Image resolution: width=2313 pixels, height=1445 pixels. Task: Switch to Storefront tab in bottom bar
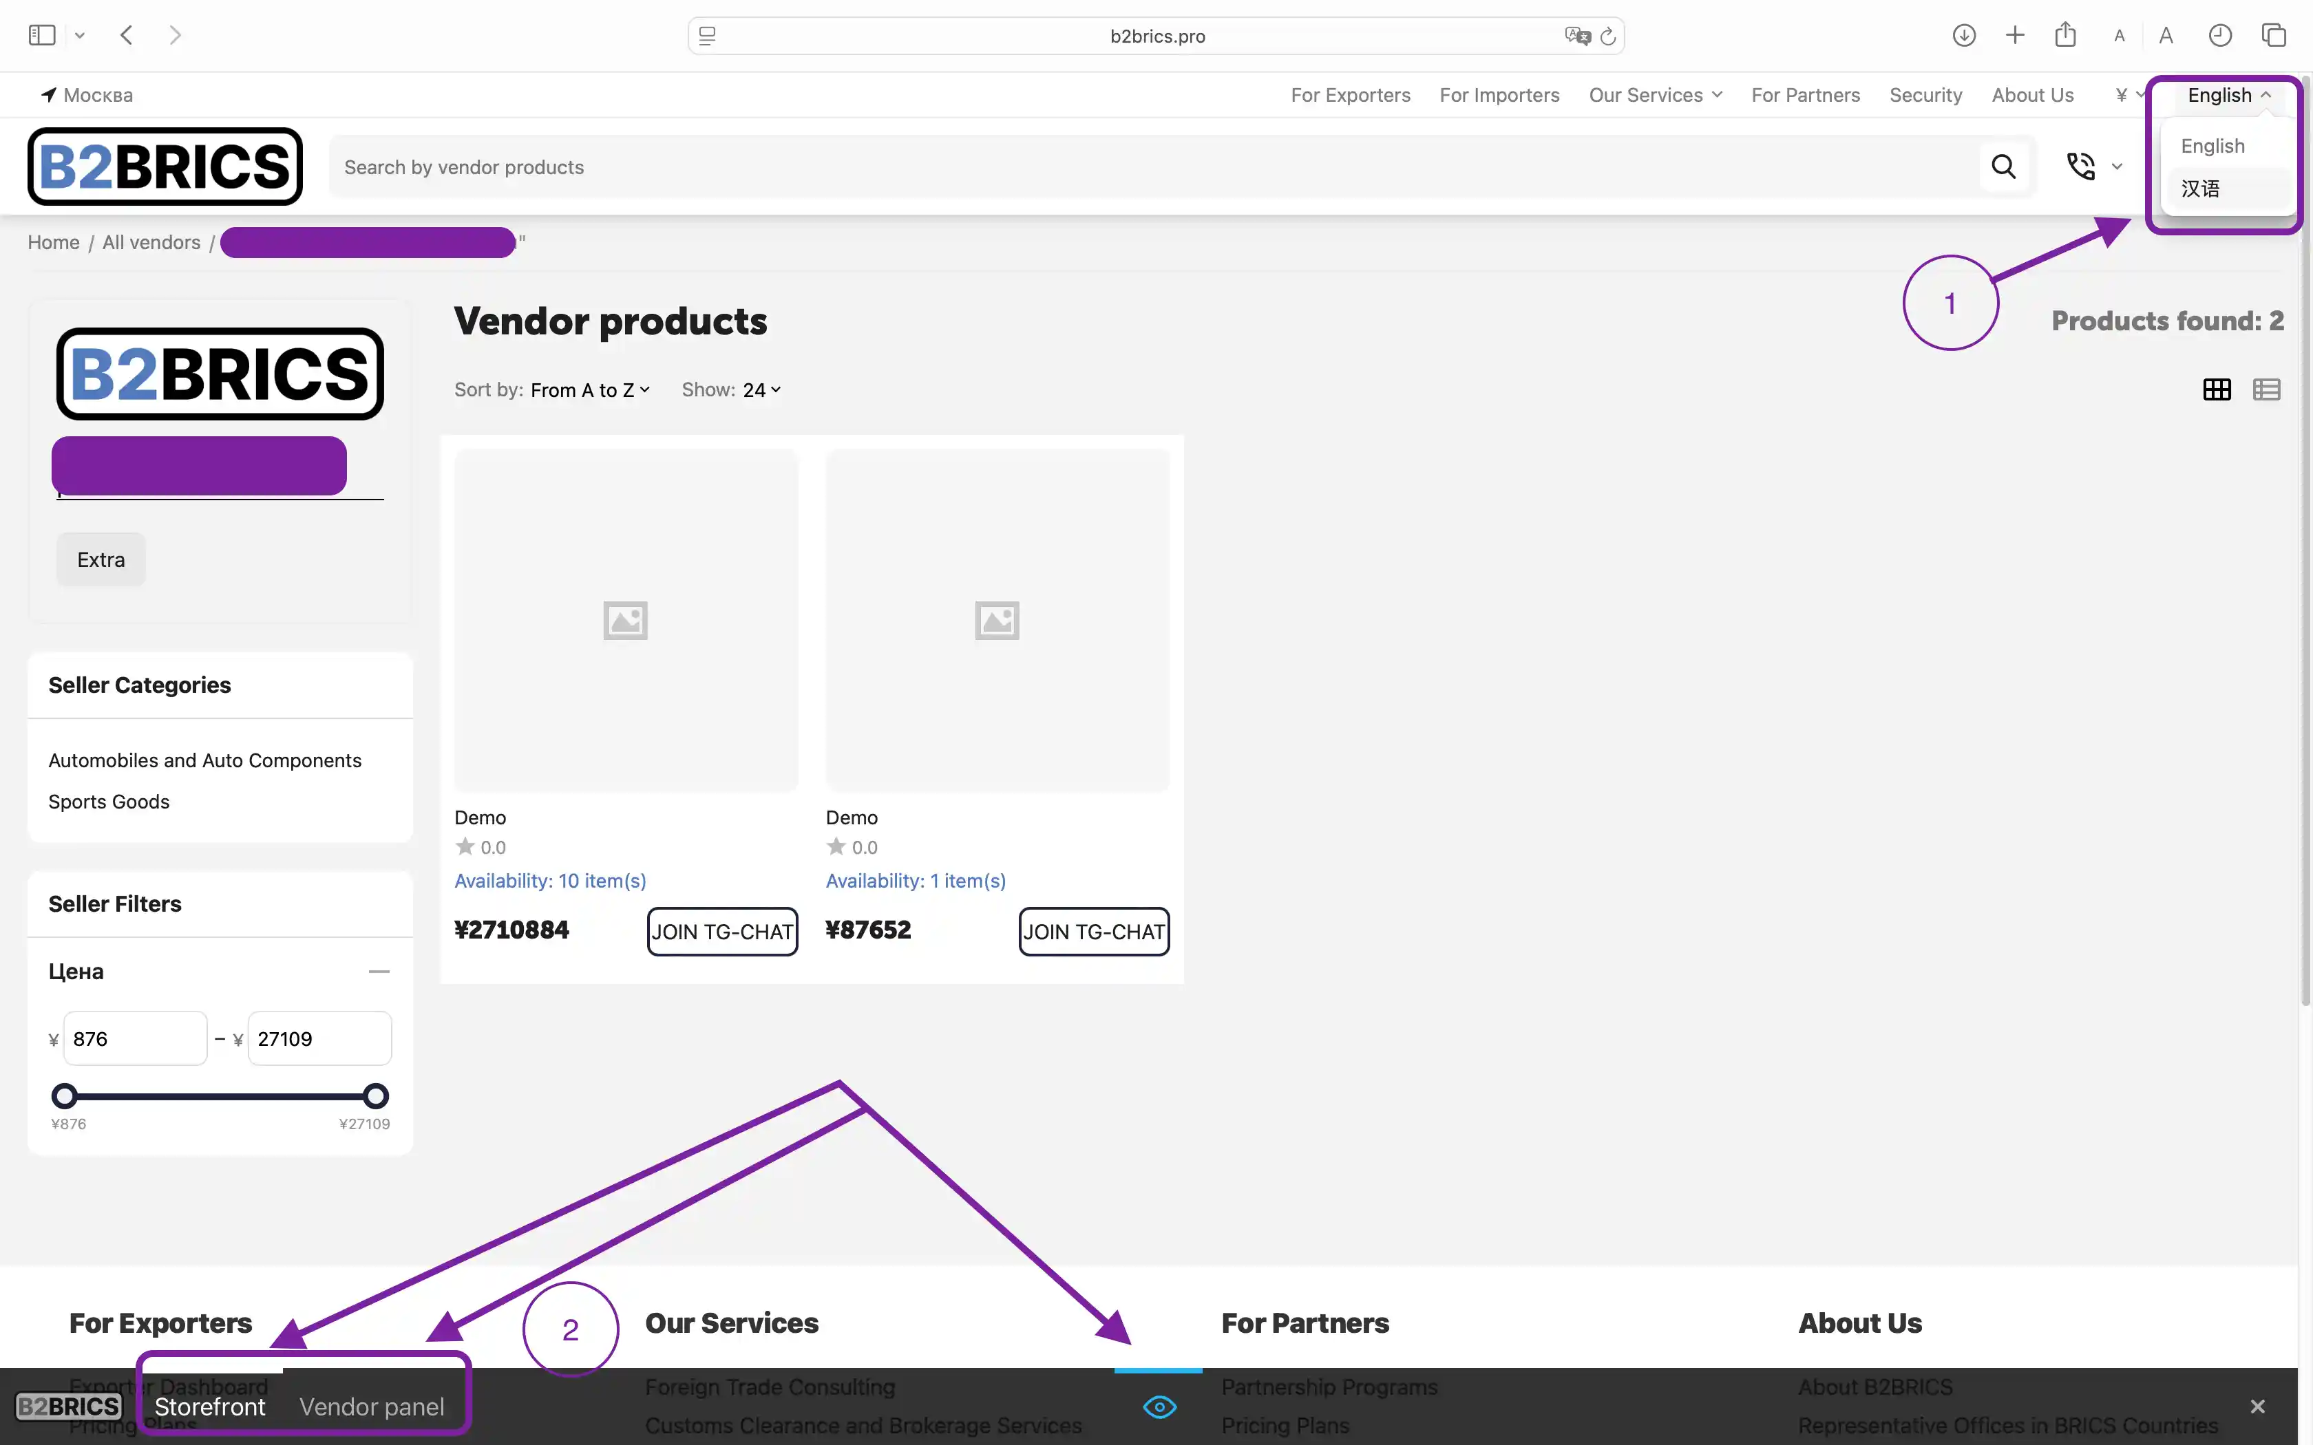pyautogui.click(x=209, y=1406)
